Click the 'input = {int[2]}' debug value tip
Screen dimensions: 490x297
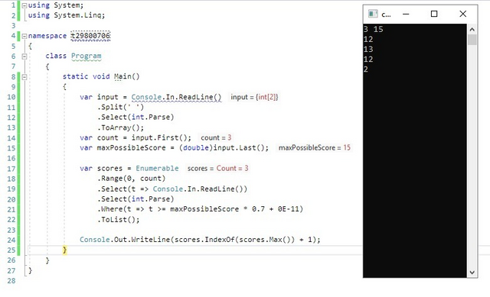[x=254, y=97]
